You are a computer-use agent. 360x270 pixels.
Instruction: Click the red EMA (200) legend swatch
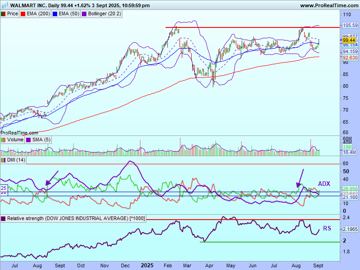[x=23, y=14]
